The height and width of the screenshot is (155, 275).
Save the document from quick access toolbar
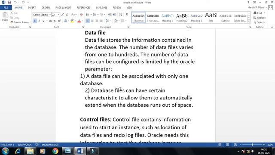pyautogui.click(x=9, y=2)
